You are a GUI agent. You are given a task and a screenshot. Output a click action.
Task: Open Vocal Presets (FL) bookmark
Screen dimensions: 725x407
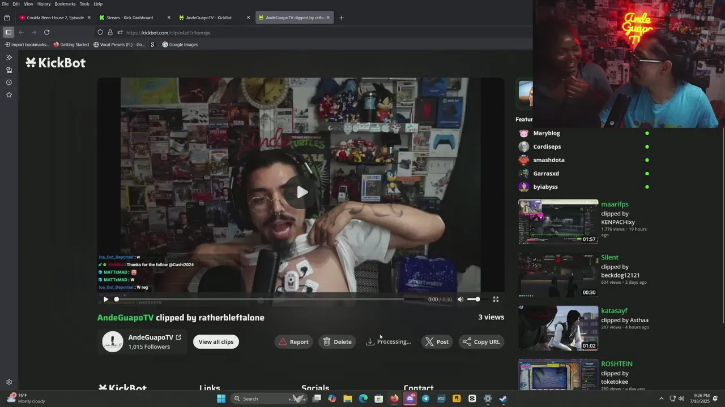(119, 45)
